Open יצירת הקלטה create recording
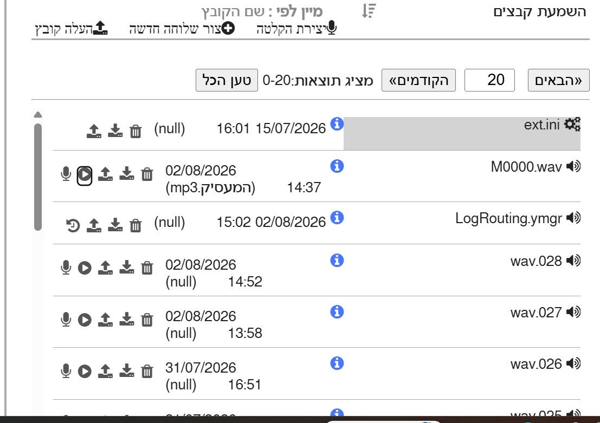Screen dimensions: 600x423 click(x=296, y=29)
